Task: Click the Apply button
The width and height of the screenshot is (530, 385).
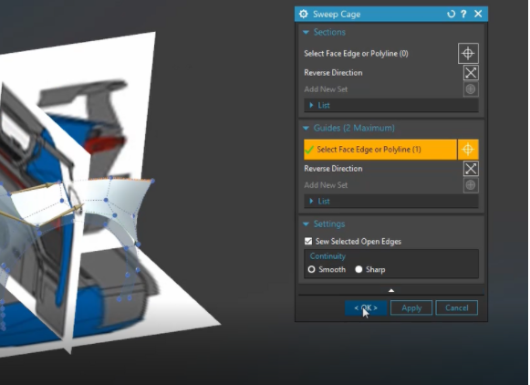Action: [411, 307]
